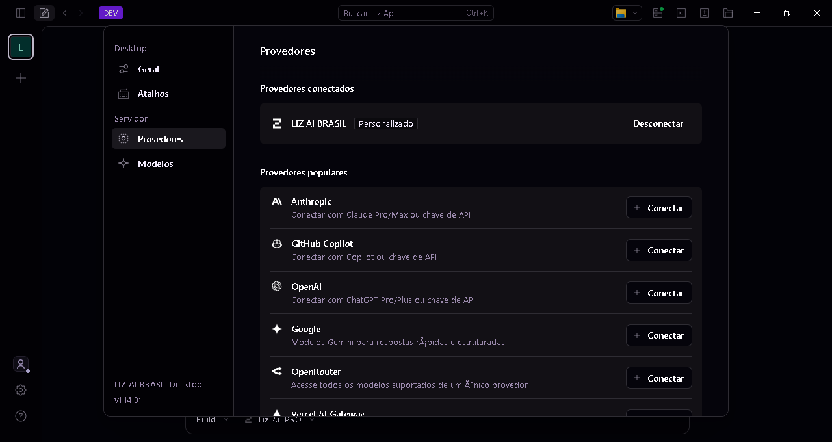Click the new session compose icon
The height and width of the screenshot is (442, 832).
(44, 13)
